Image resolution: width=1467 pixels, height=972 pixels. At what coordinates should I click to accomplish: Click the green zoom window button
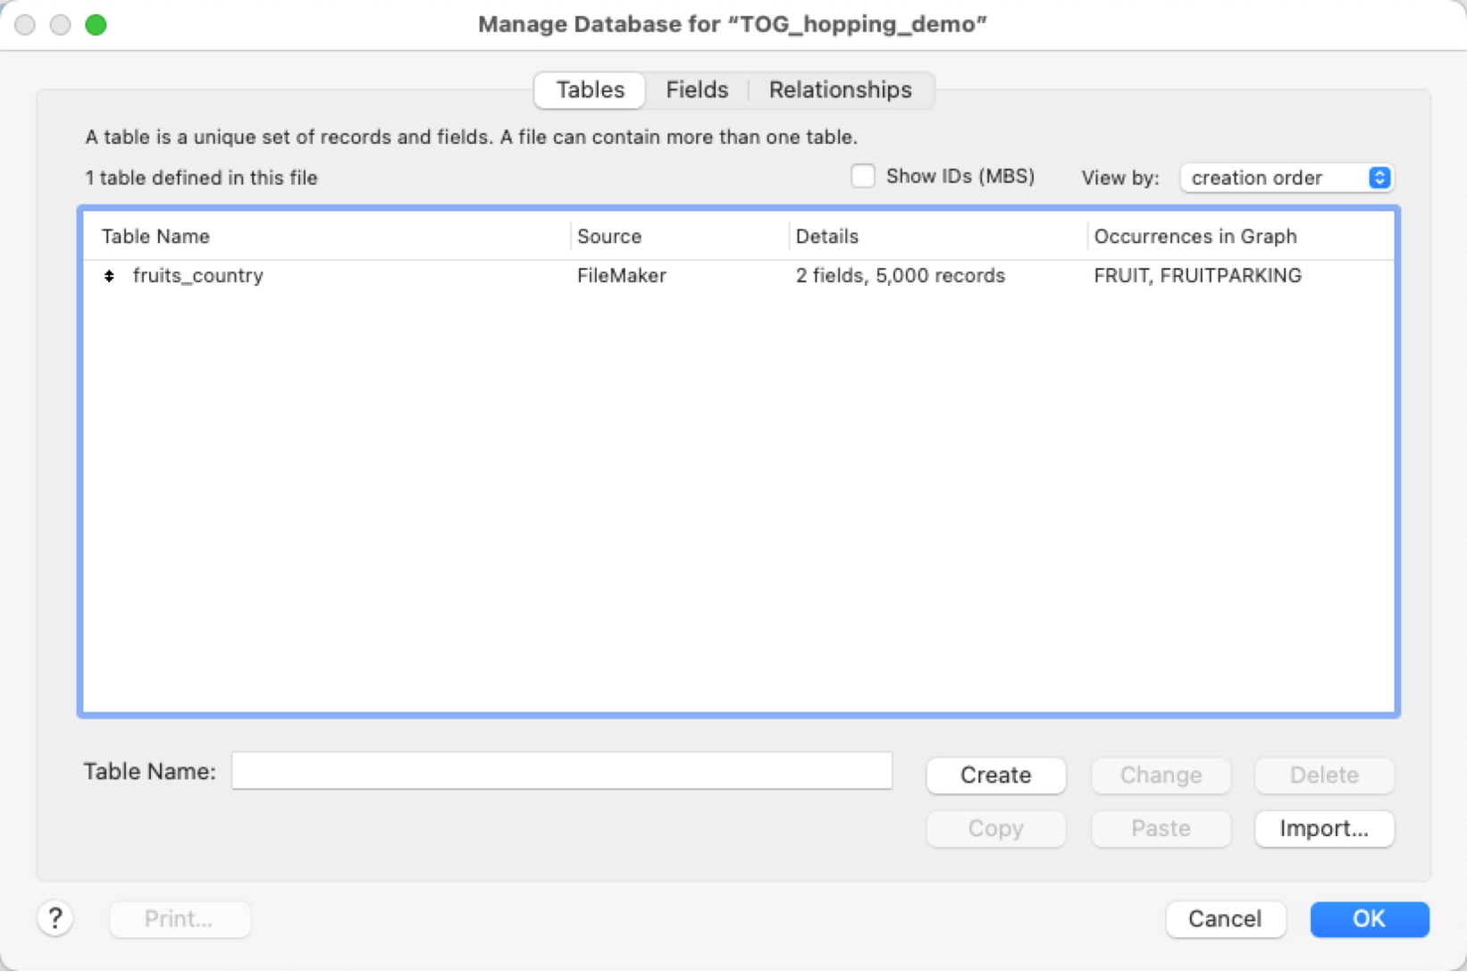96,25
